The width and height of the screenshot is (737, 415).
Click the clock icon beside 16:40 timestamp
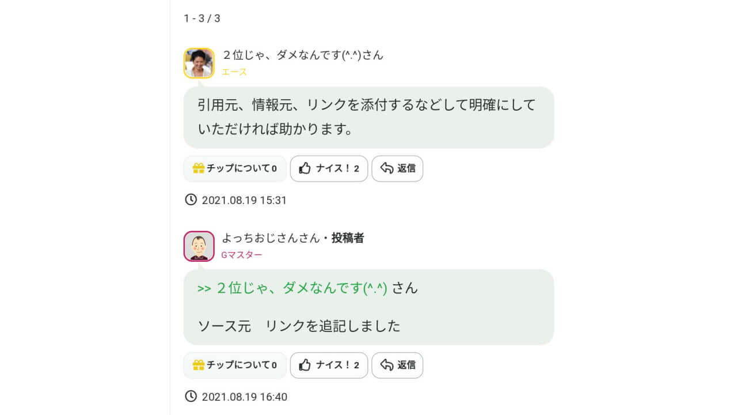pyautogui.click(x=191, y=396)
